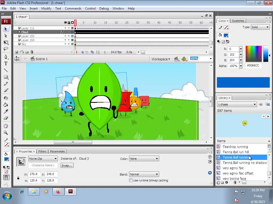Select the Rectangle tool
273x204 pixels.
6,77
